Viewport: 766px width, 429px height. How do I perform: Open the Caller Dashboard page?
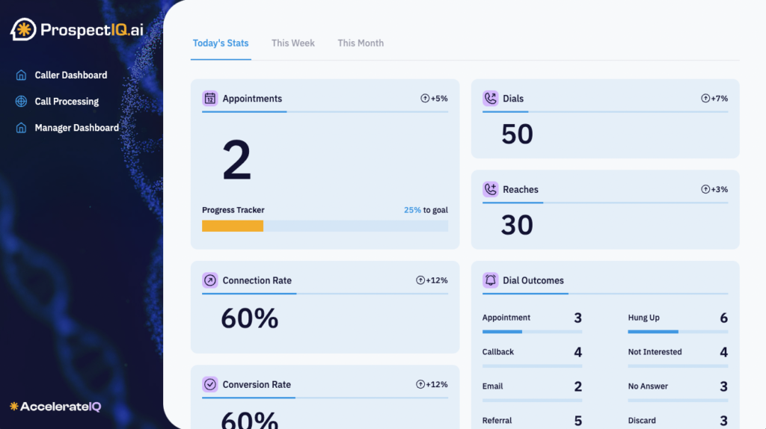coord(70,75)
